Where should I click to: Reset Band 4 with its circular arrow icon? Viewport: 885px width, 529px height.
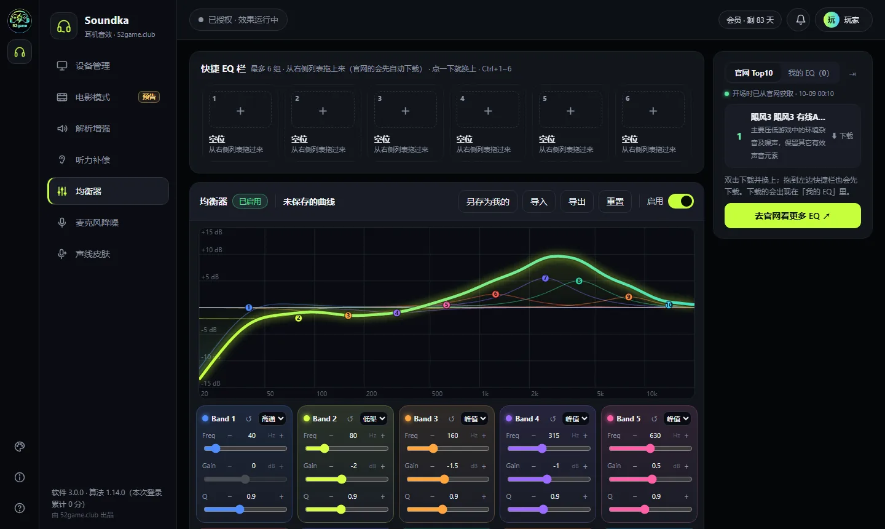tap(553, 419)
